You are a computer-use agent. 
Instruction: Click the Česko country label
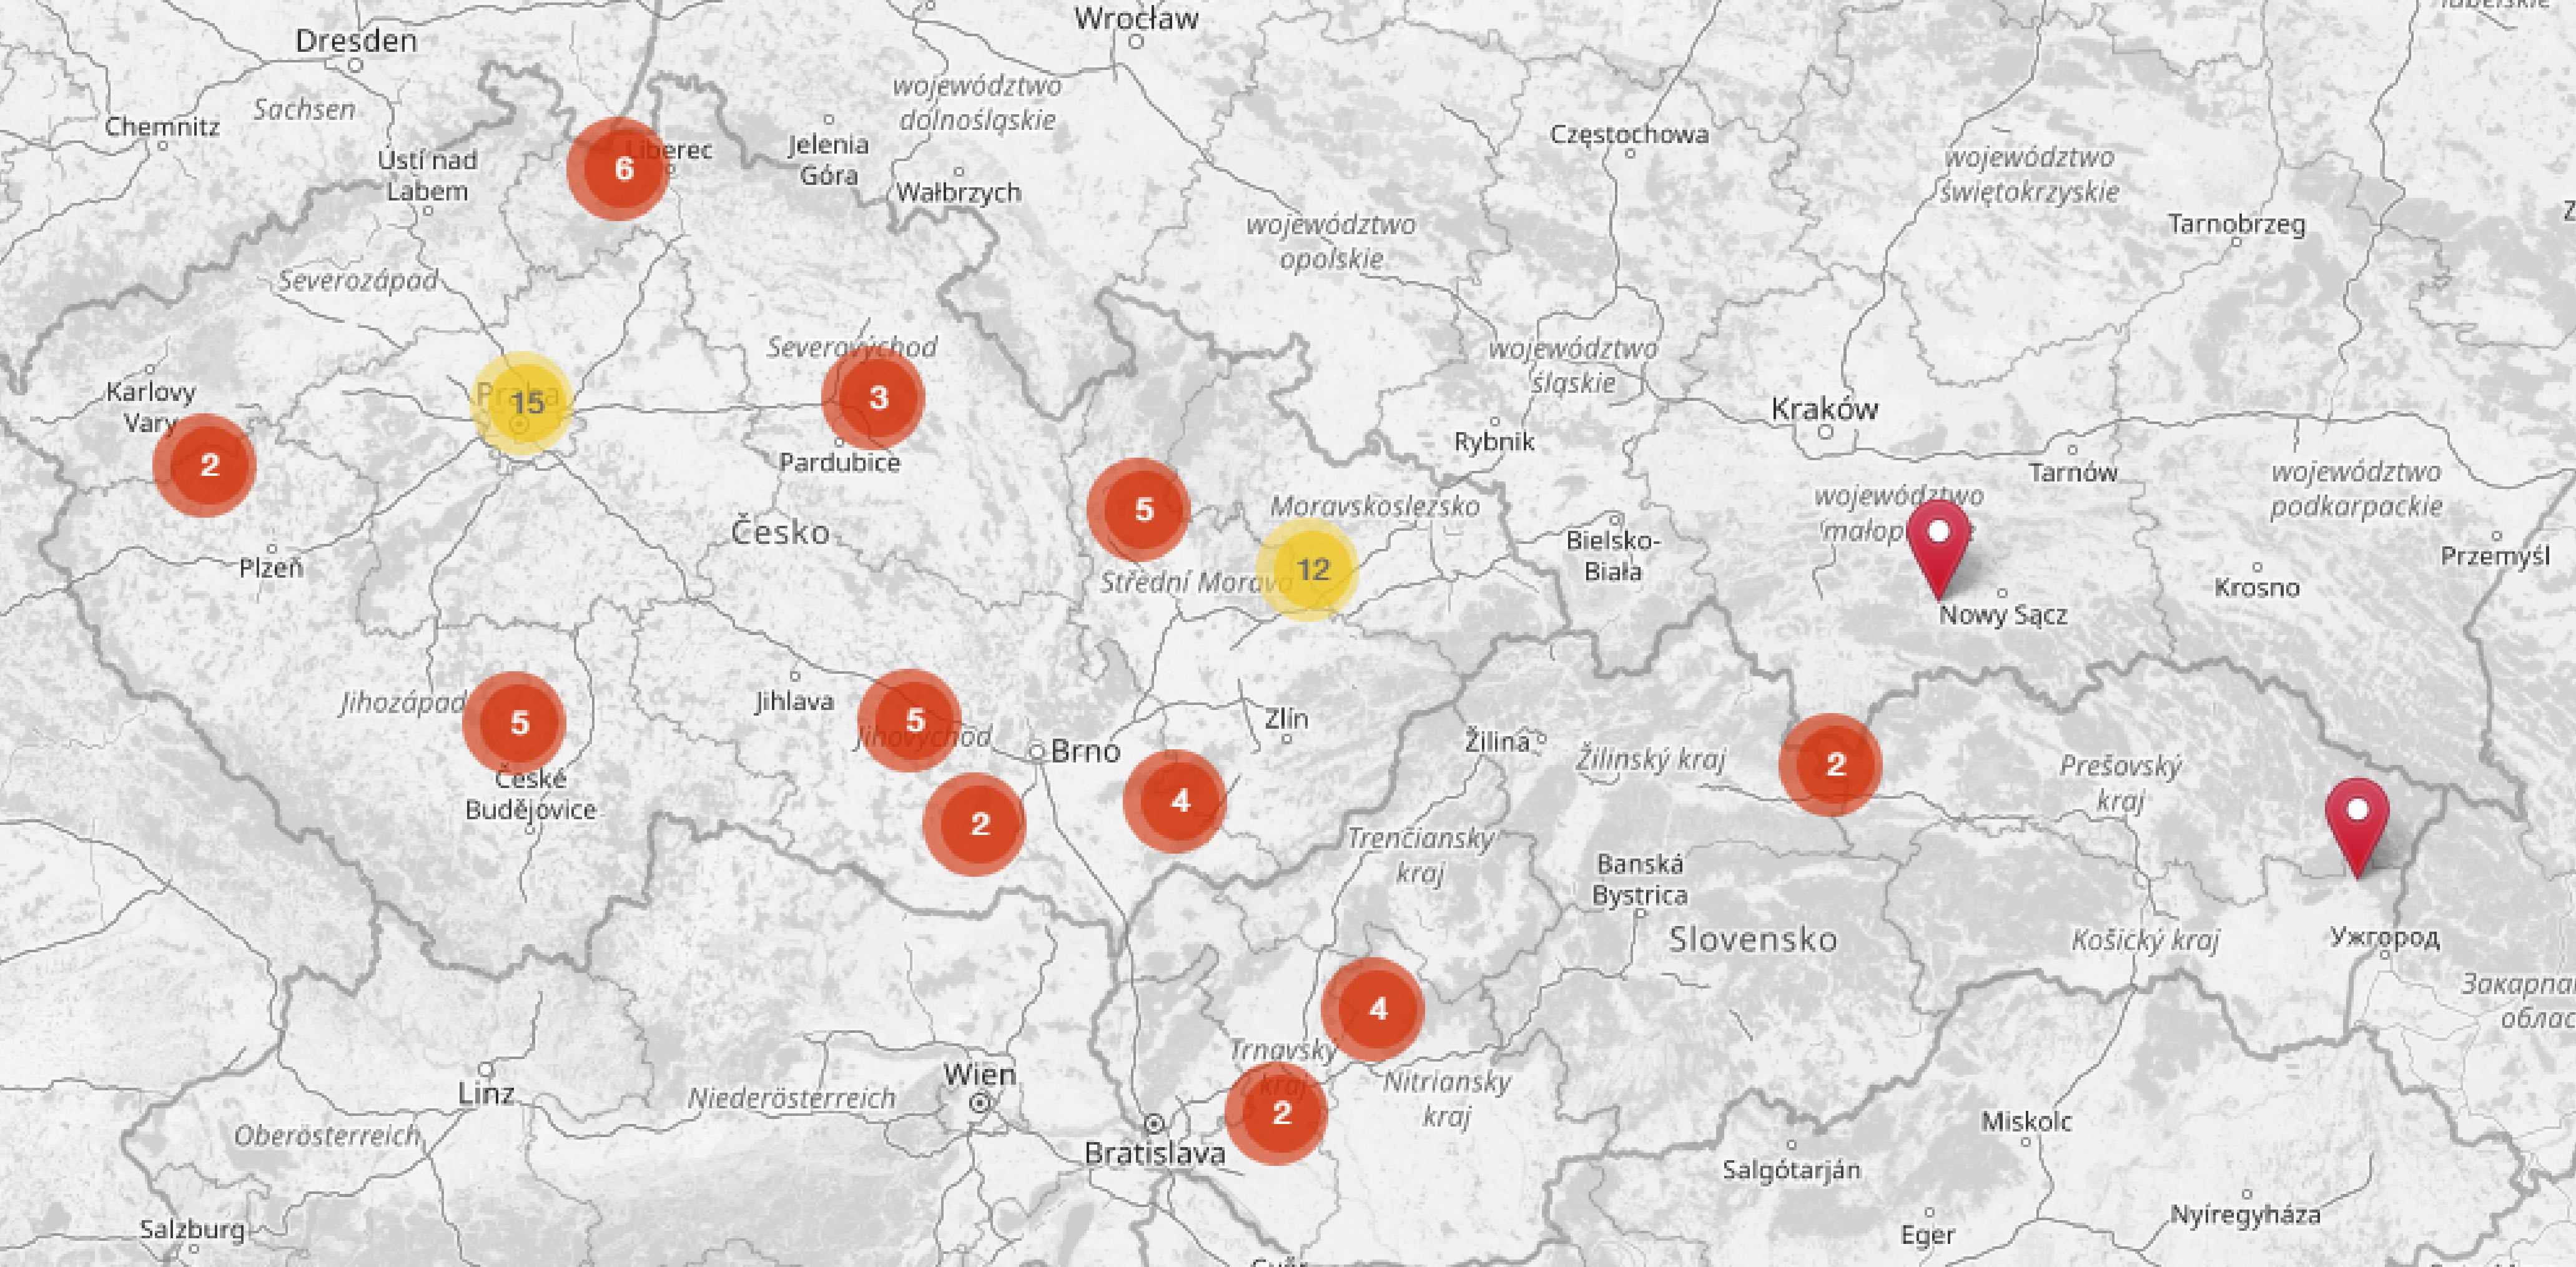pos(780,532)
